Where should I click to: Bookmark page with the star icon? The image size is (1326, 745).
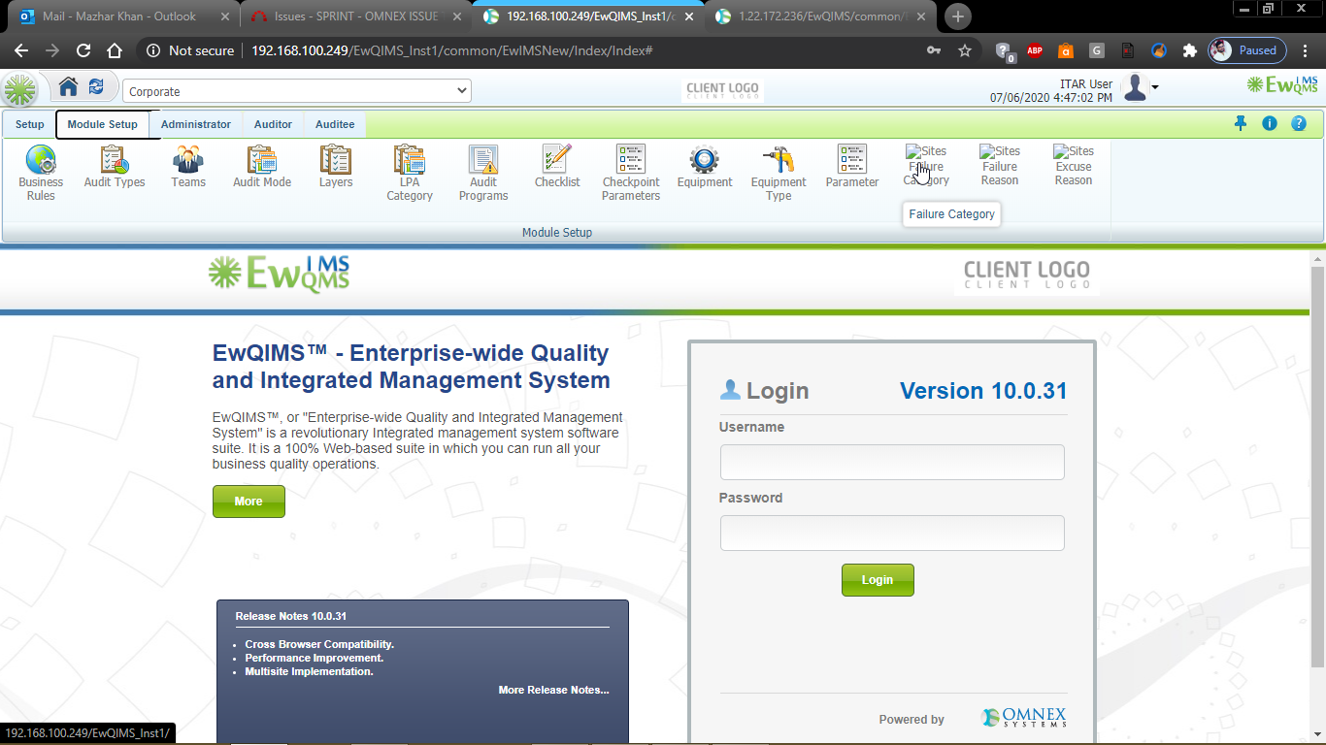(x=965, y=50)
